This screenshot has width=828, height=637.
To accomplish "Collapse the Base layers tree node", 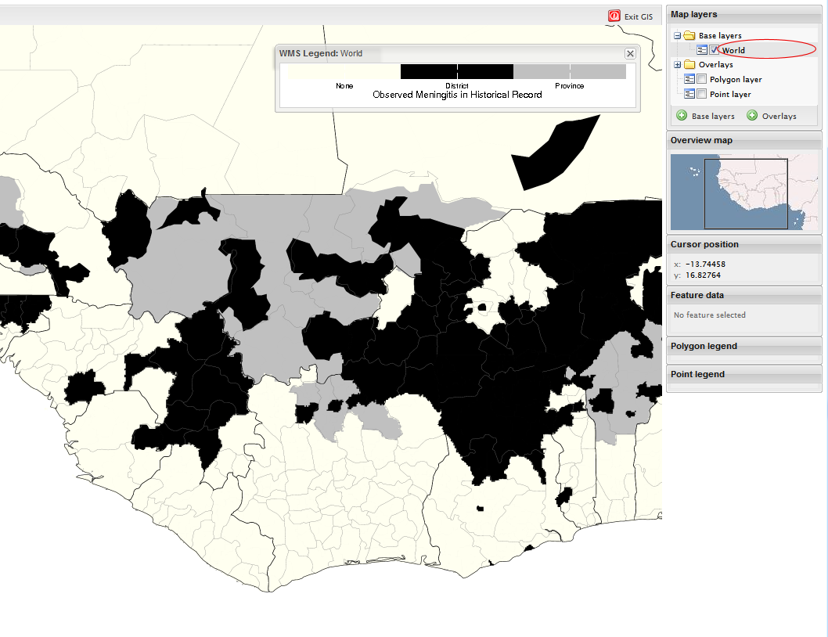I will pyautogui.click(x=677, y=36).
